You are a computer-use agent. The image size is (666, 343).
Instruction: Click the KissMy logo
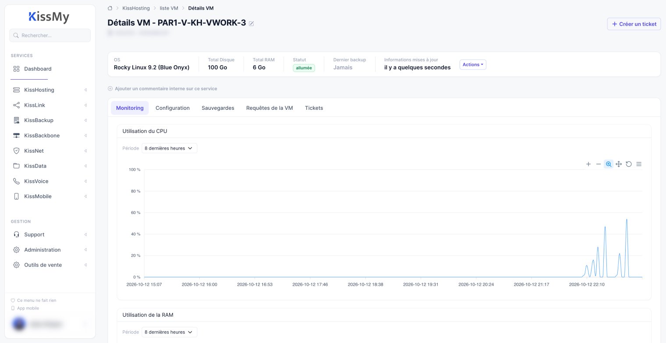click(x=49, y=17)
